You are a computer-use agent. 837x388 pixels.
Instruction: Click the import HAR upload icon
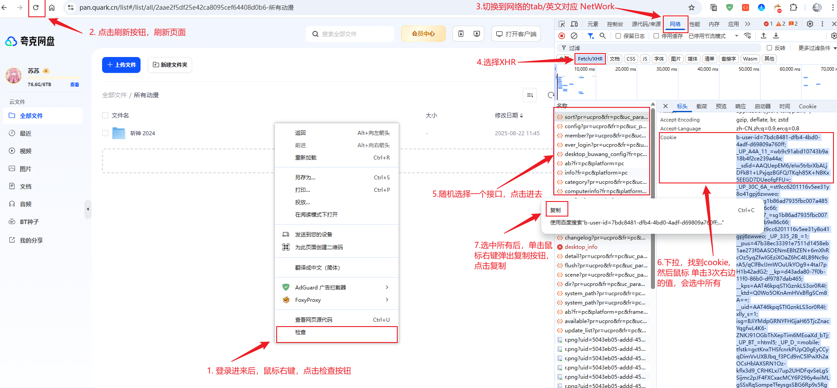point(764,36)
